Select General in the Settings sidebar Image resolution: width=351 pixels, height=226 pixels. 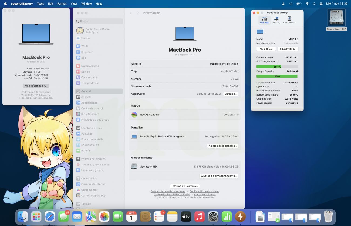click(99, 91)
